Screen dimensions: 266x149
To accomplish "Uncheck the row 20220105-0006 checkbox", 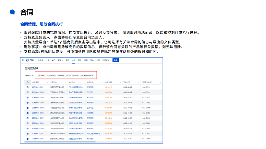I will [x=28, y=98].
